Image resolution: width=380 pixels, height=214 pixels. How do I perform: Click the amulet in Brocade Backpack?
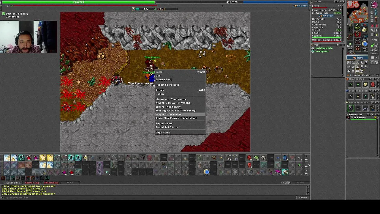373,108
